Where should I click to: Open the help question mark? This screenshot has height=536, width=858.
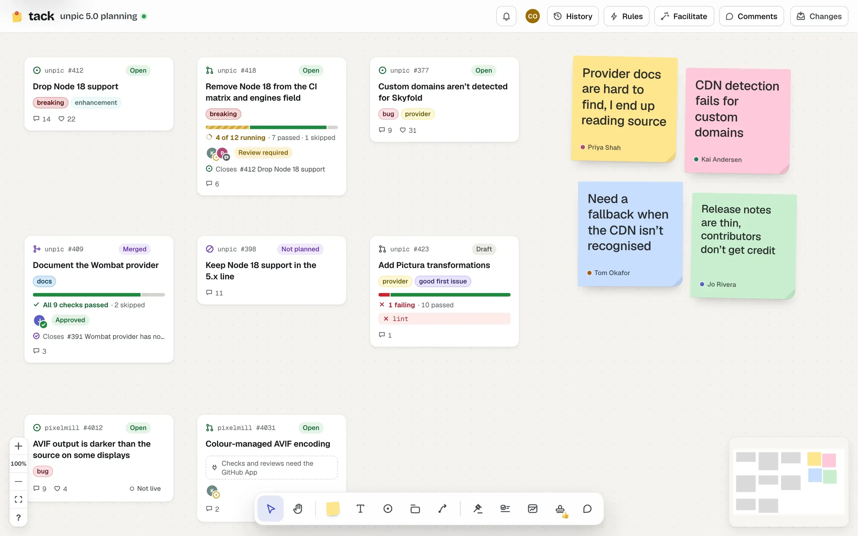[19, 517]
